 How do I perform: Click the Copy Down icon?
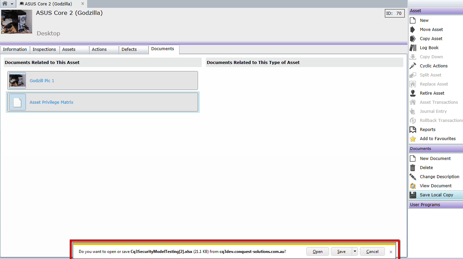tap(412, 57)
